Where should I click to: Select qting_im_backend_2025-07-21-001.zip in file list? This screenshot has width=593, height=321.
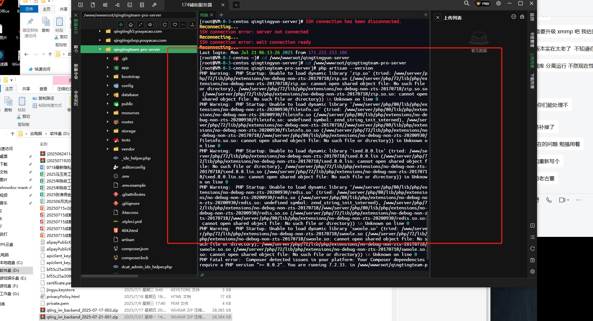82,317
